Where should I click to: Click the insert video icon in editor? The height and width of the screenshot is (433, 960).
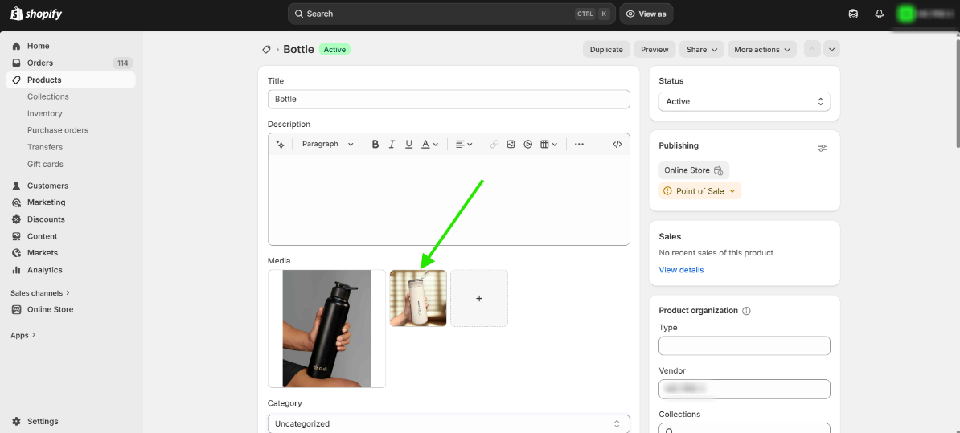coord(528,145)
